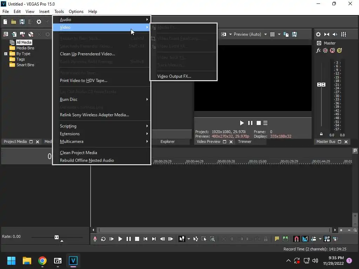Save snapshot to file icon in preview
Viewport: 359px width, 269px height.
pos(294,34)
